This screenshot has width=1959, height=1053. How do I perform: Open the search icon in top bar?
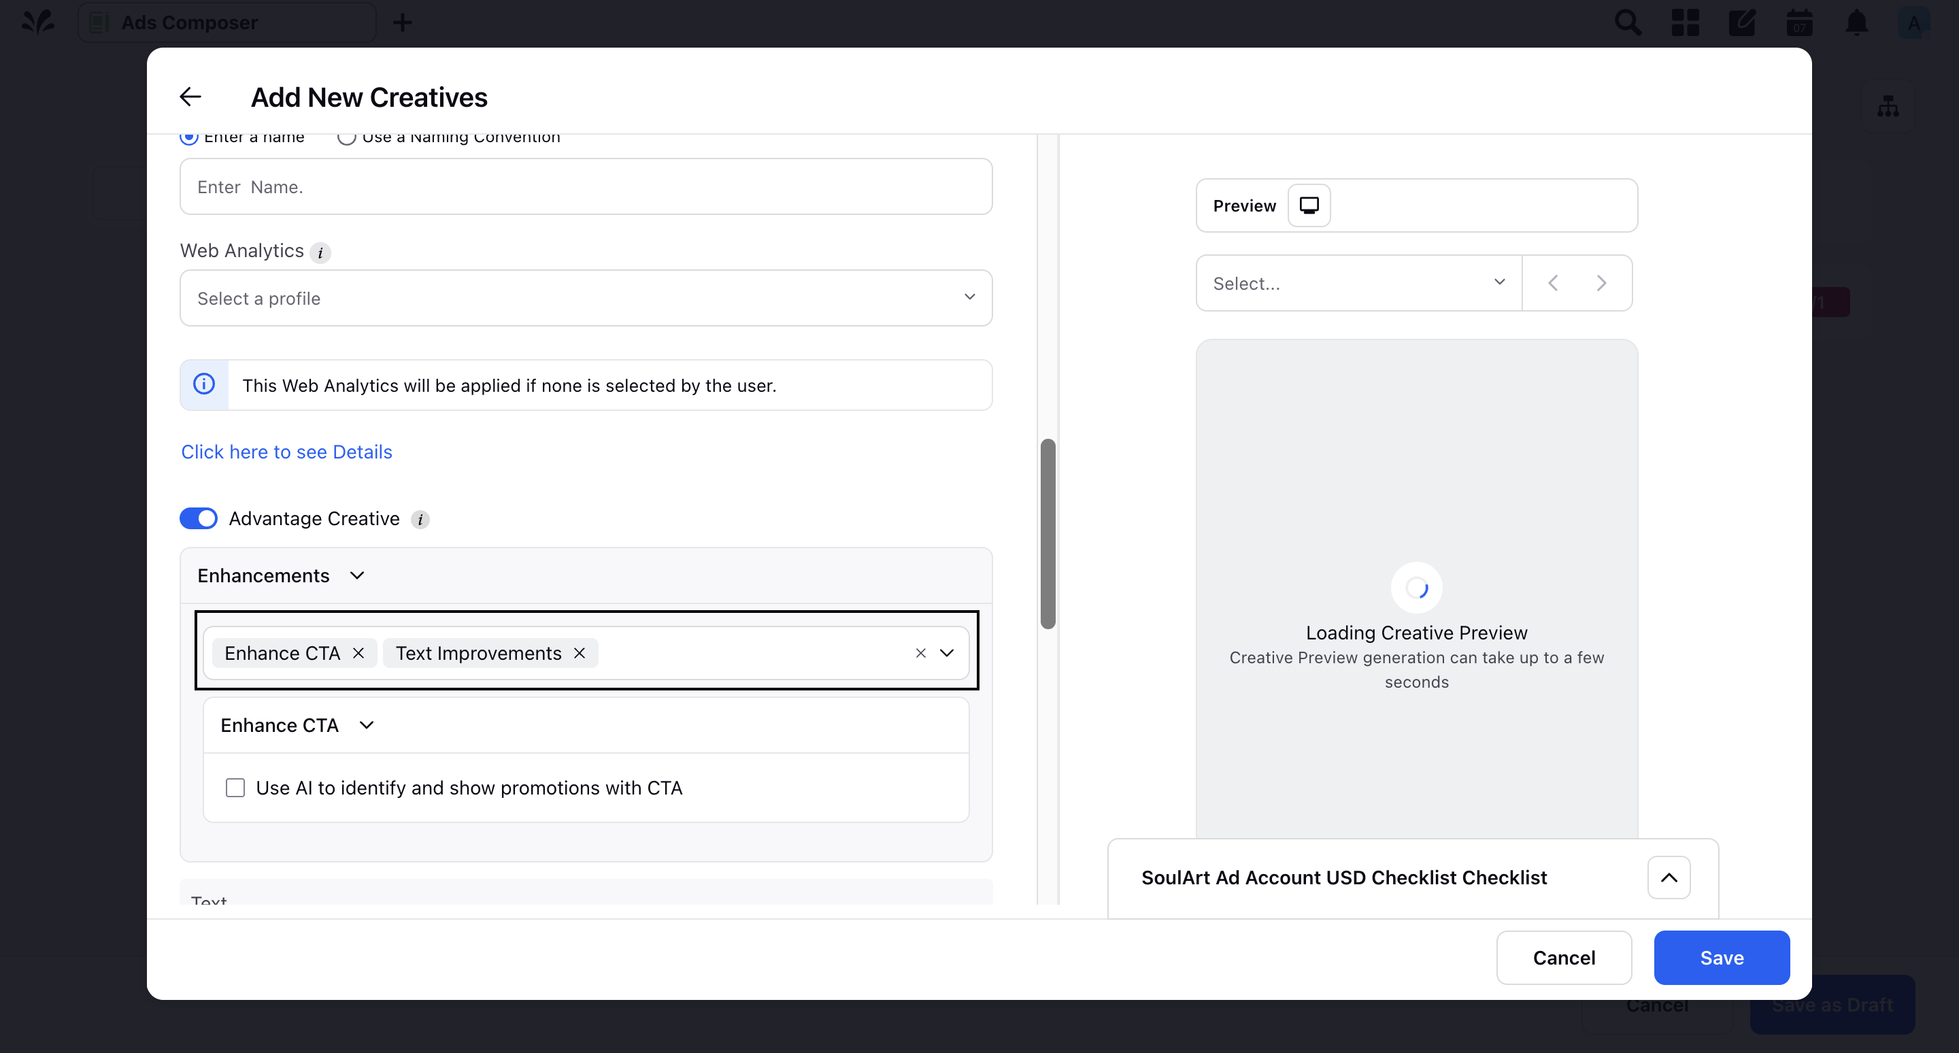[1628, 22]
